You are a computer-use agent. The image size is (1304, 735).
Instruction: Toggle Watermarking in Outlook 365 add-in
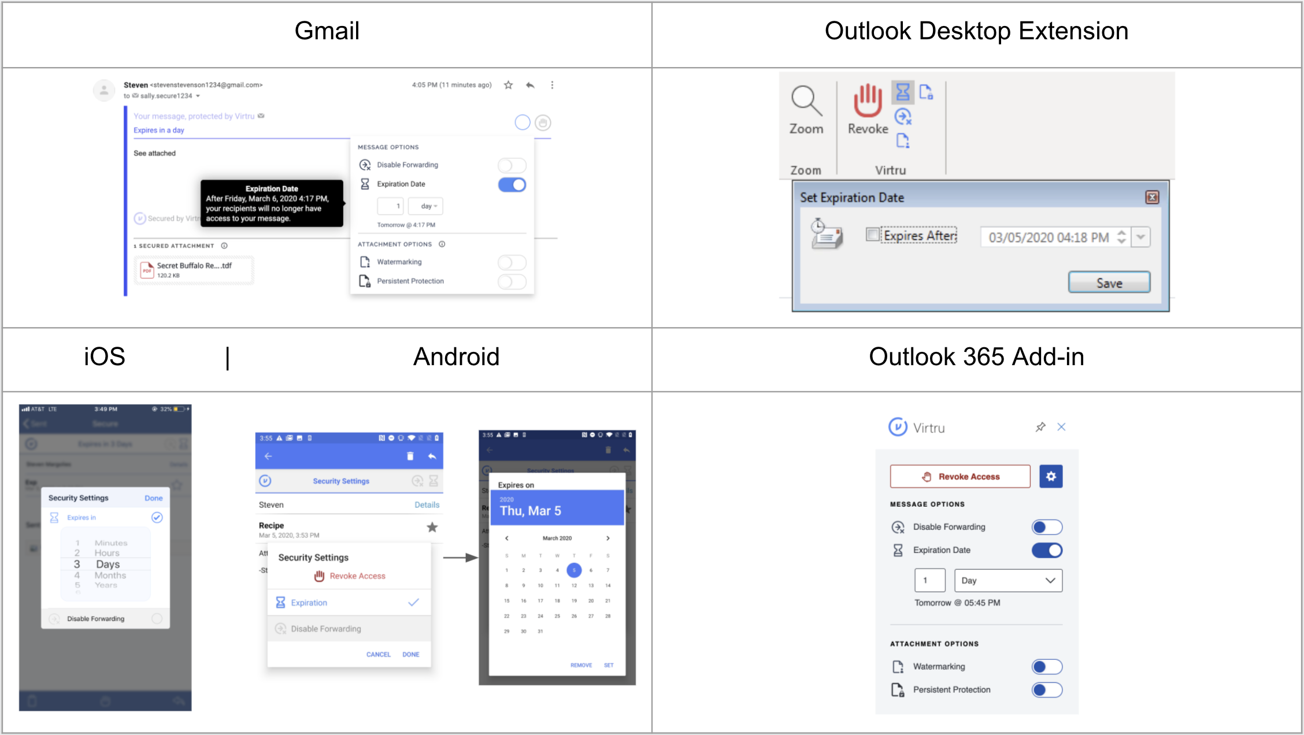[1047, 667]
